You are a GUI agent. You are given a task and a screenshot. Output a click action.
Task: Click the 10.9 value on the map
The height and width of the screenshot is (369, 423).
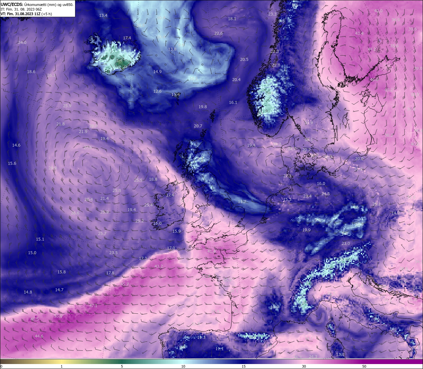(275, 307)
